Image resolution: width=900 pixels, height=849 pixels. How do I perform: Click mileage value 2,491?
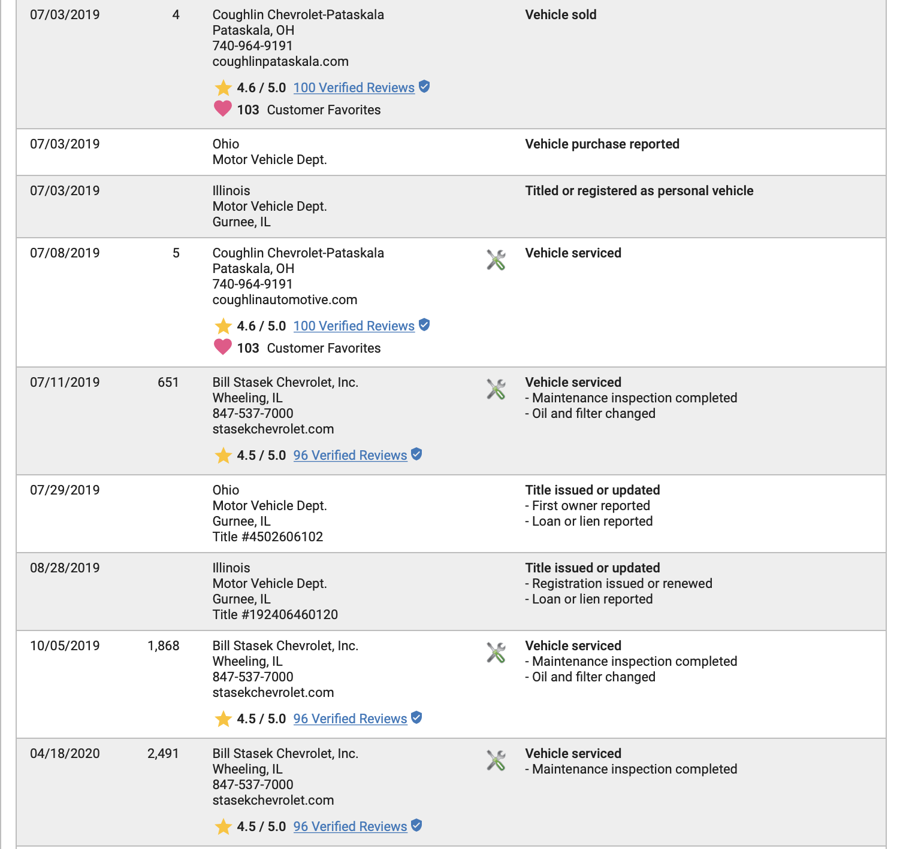coord(164,754)
